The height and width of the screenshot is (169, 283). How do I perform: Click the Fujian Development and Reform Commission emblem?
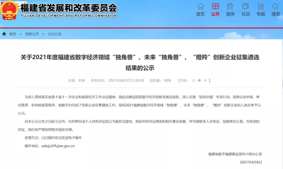pyautogui.click(x=10, y=12)
